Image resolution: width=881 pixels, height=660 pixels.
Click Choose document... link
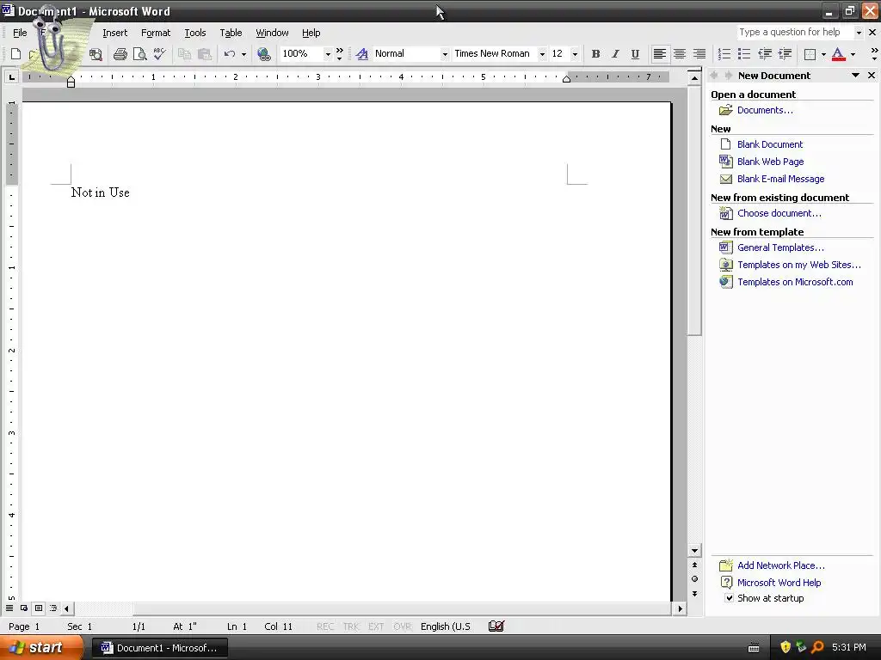point(779,213)
